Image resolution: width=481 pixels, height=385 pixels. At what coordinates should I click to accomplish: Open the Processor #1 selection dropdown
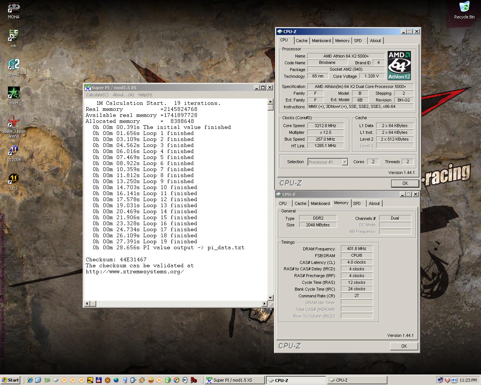pyautogui.click(x=328, y=162)
